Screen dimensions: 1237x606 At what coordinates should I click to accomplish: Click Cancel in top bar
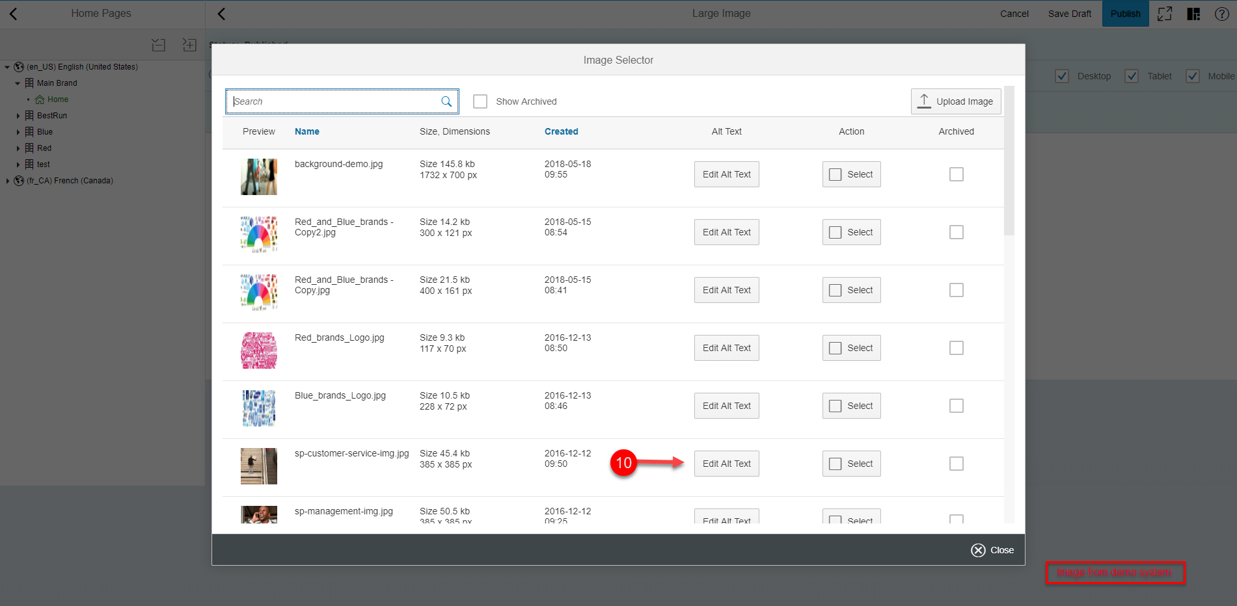[1014, 14]
